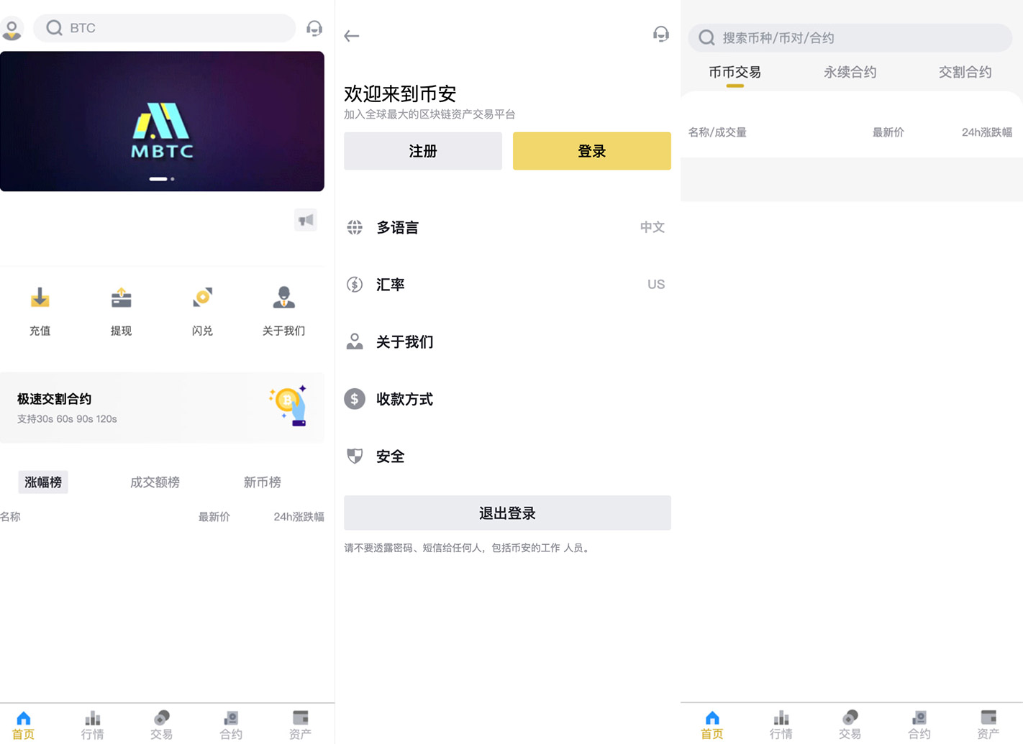Select the 成交额榜 tab
Screen dimensions: 1023x744
pyautogui.click(x=155, y=482)
